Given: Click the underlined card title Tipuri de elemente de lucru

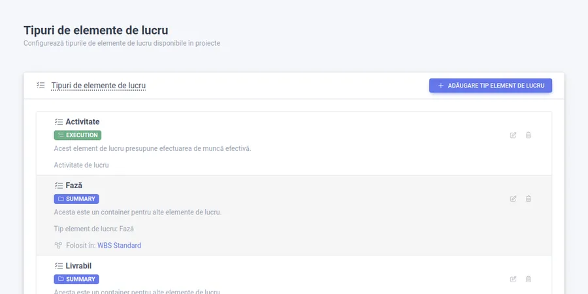Looking at the screenshot, I should (x=98, y=86).
